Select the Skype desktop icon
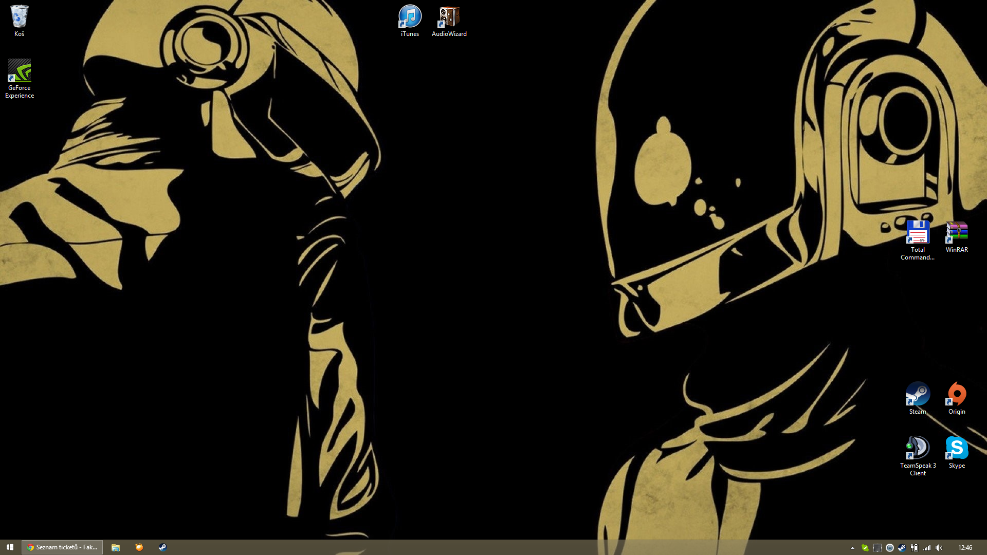 coord(957,449)
